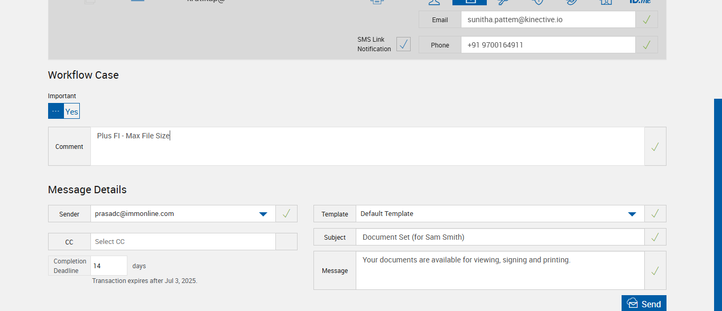Click inside the Comment text area

point(367,146)
